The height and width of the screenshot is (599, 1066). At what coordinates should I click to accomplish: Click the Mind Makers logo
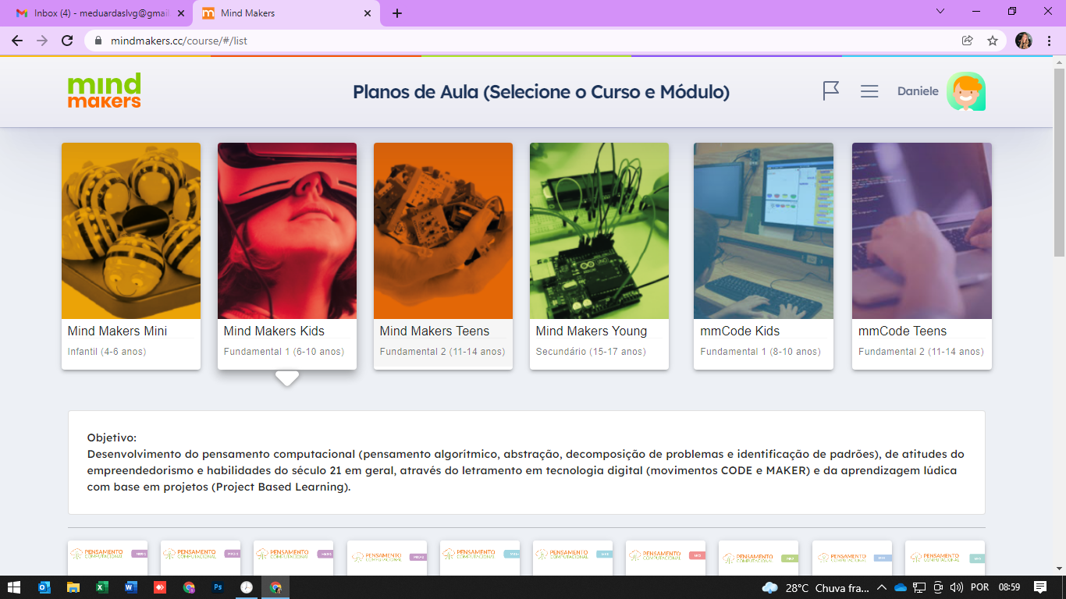tap(105, 90)
